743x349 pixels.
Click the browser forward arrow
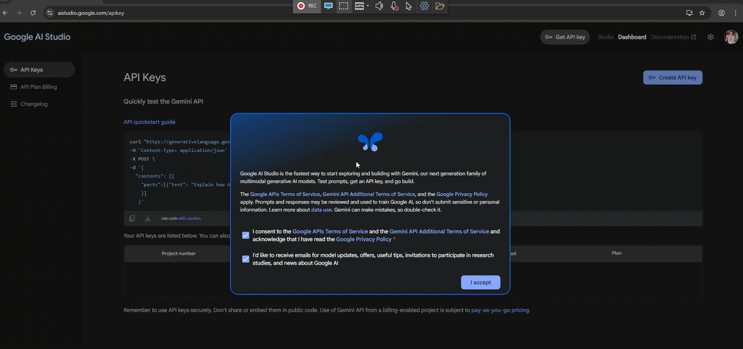pyautogui.click(x=19, y=13)
